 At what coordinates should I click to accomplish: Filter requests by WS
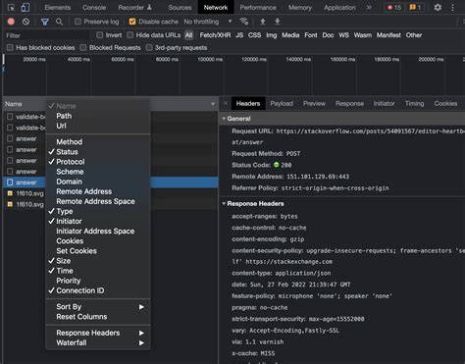point(343,35)
